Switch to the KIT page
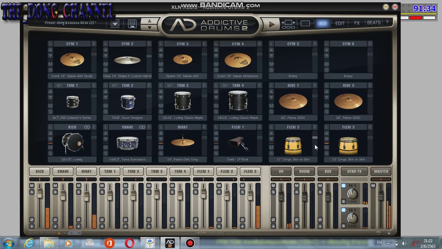This screenshot has width=442, height=249. pos(323,24)
